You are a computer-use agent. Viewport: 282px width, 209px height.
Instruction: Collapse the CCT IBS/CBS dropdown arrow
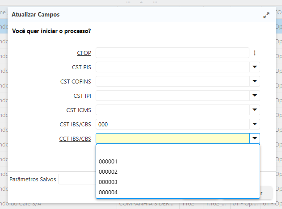click(x=255, y=138)
